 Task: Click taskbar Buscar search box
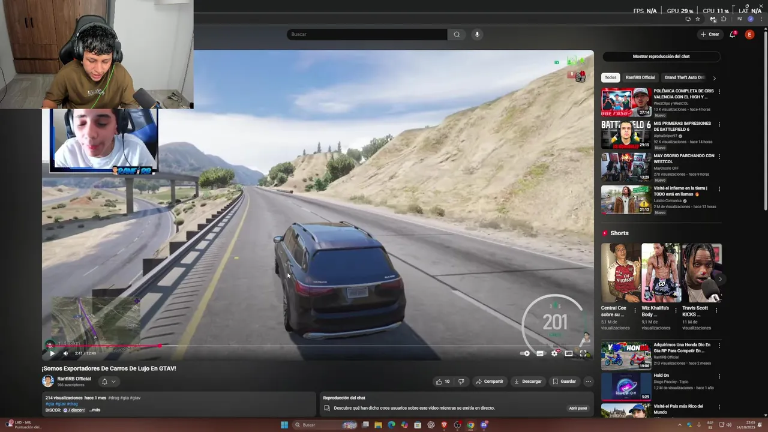click(x=326, y=425)
